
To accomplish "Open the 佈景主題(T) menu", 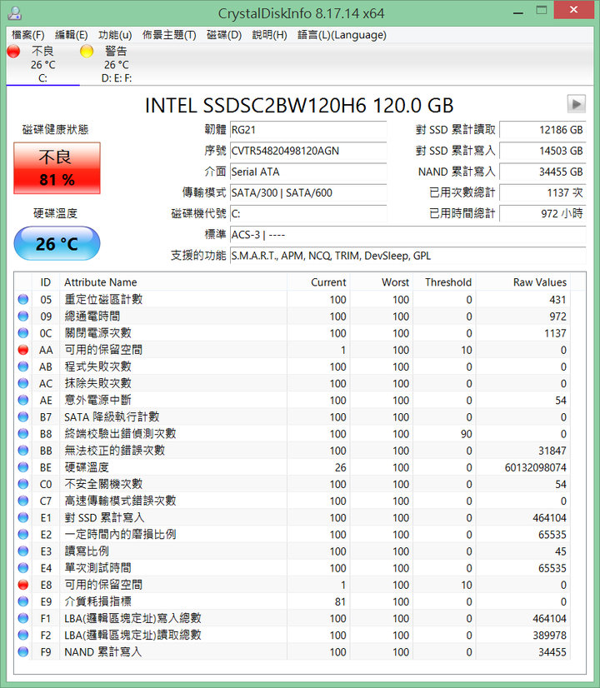I will tap(169, 35).
